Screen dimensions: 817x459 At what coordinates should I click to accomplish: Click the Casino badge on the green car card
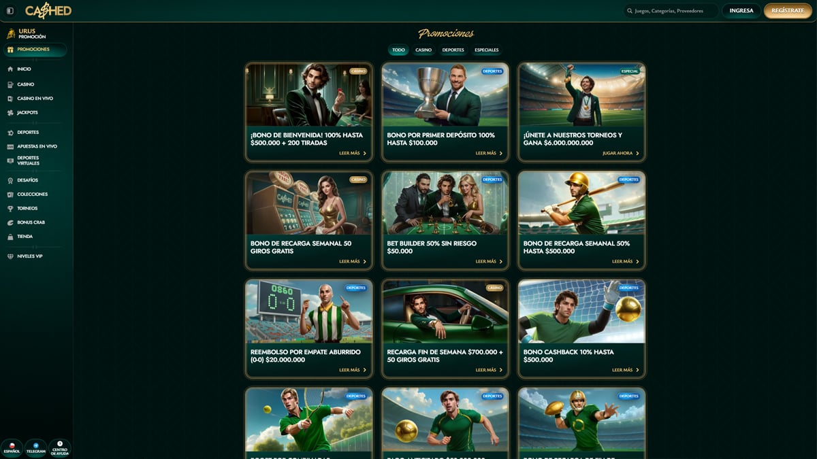point(494,288)
